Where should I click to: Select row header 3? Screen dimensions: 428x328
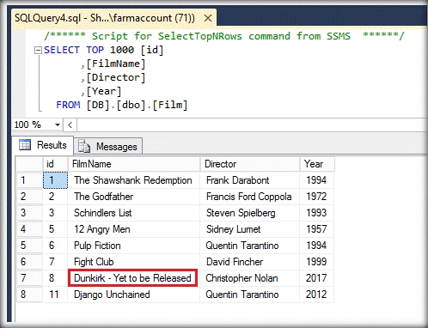29,213
